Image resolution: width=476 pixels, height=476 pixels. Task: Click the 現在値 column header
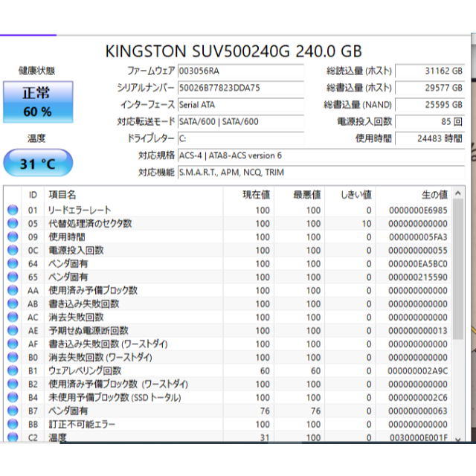click(x=249, y=195)
